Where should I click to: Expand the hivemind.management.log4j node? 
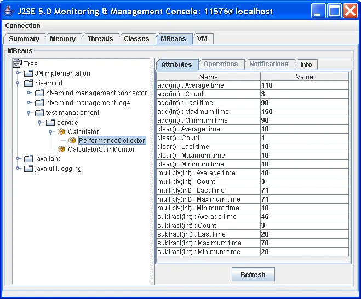29,102
